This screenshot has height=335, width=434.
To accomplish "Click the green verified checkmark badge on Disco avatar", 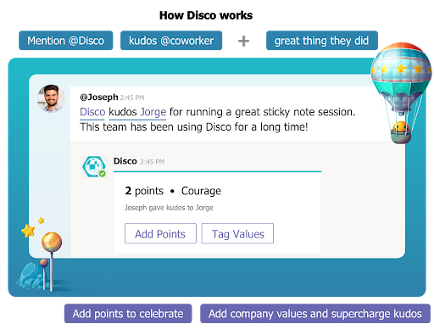I will point(103,173).
